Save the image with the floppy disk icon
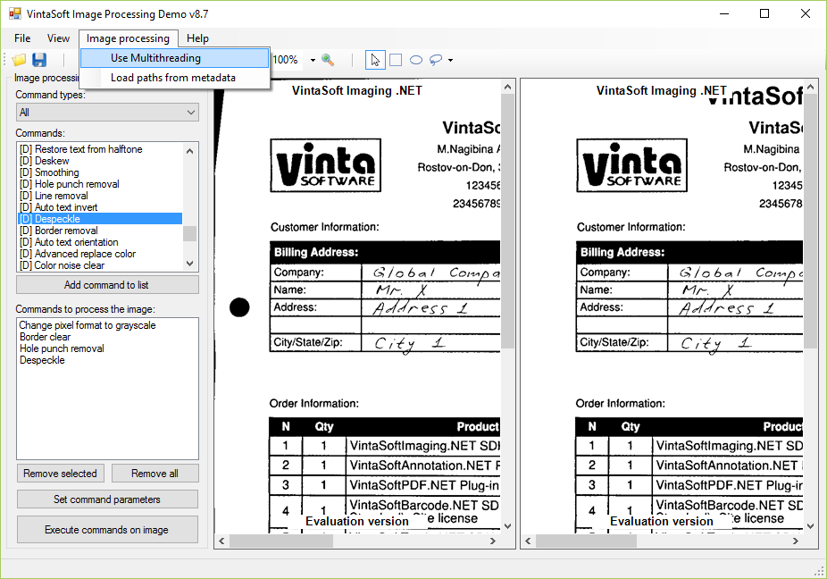 click(39, 60)
